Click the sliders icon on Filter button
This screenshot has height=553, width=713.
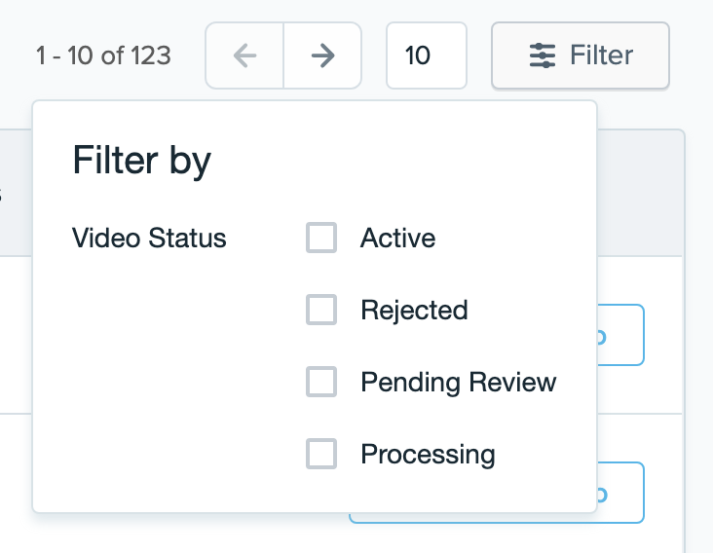(543, 55)
